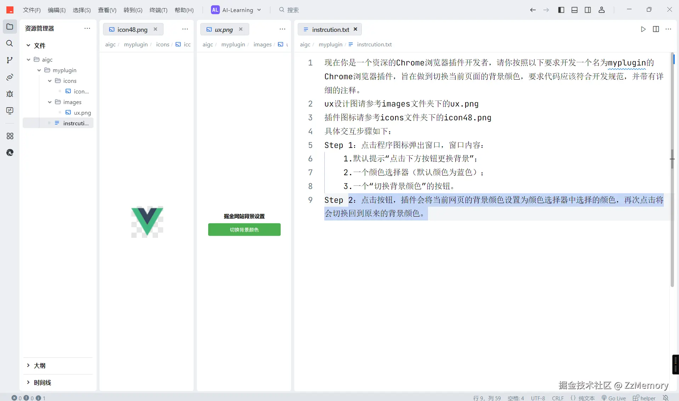Launch the Edge browser icon in the activity bar
This screenshot has width=679, height=401.
tap(10, 152)
